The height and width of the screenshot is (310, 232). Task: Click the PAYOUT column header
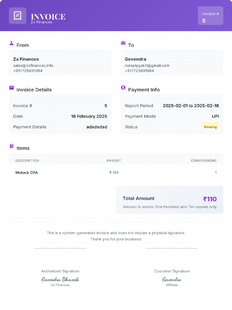[x=114, y=161]
